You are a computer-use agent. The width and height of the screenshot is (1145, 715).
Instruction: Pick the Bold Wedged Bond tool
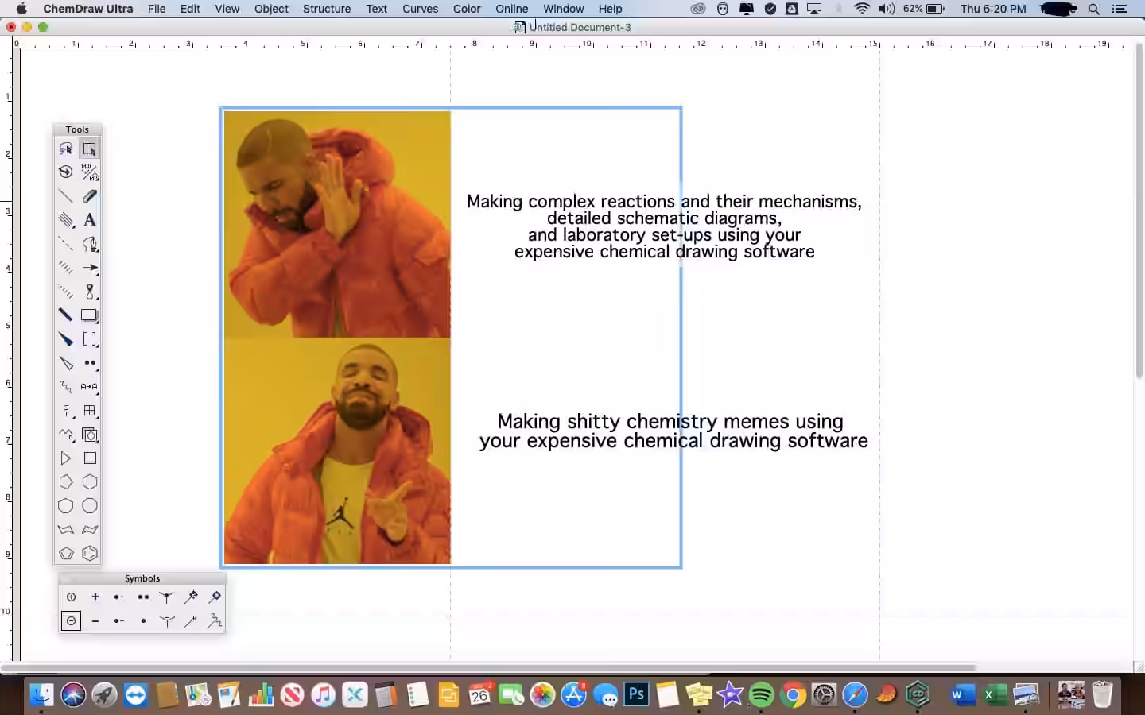point(66,339)
